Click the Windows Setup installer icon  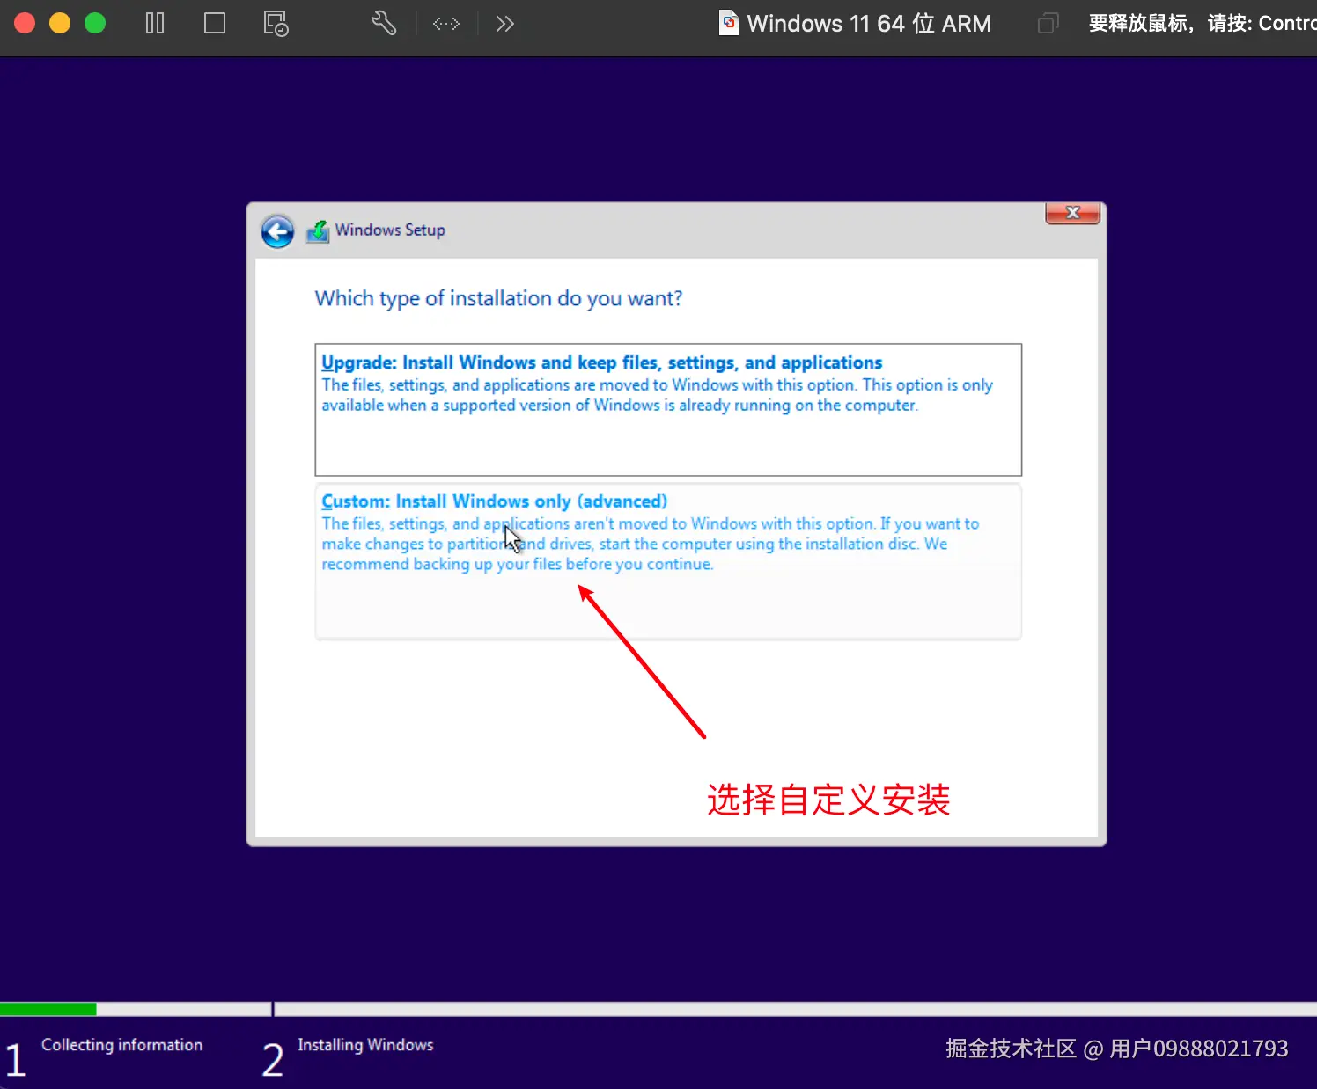click(318, 231)
